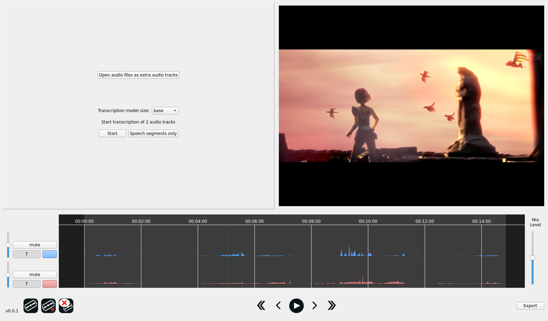Start the transcription
Image resolution: width=548 pixels, height=321 pixels.
click(x=112, y=134)
